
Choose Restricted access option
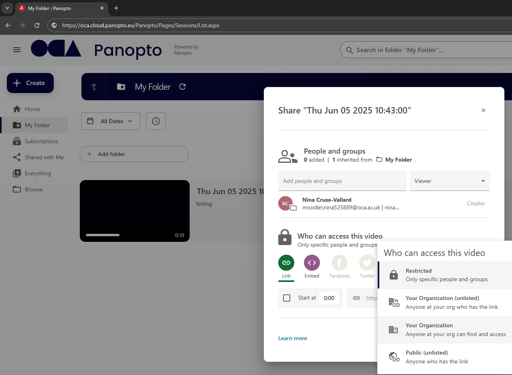point(445,275)
